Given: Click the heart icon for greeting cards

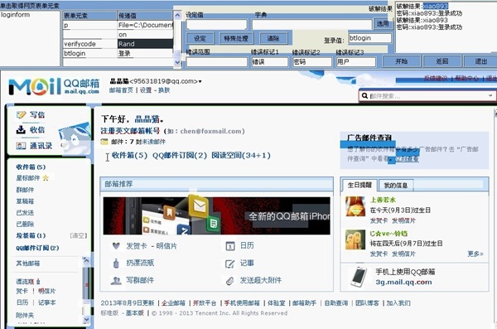Looking at the screenshot, I should click(x=116, y=246).
